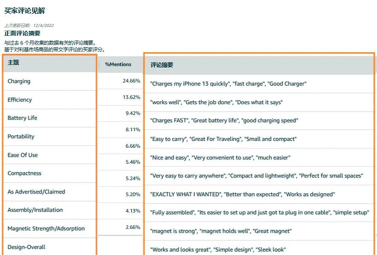Click the 买家评论见解 page heading
The width and height of the screenshot is (377, 255).
tap(24, 11)
